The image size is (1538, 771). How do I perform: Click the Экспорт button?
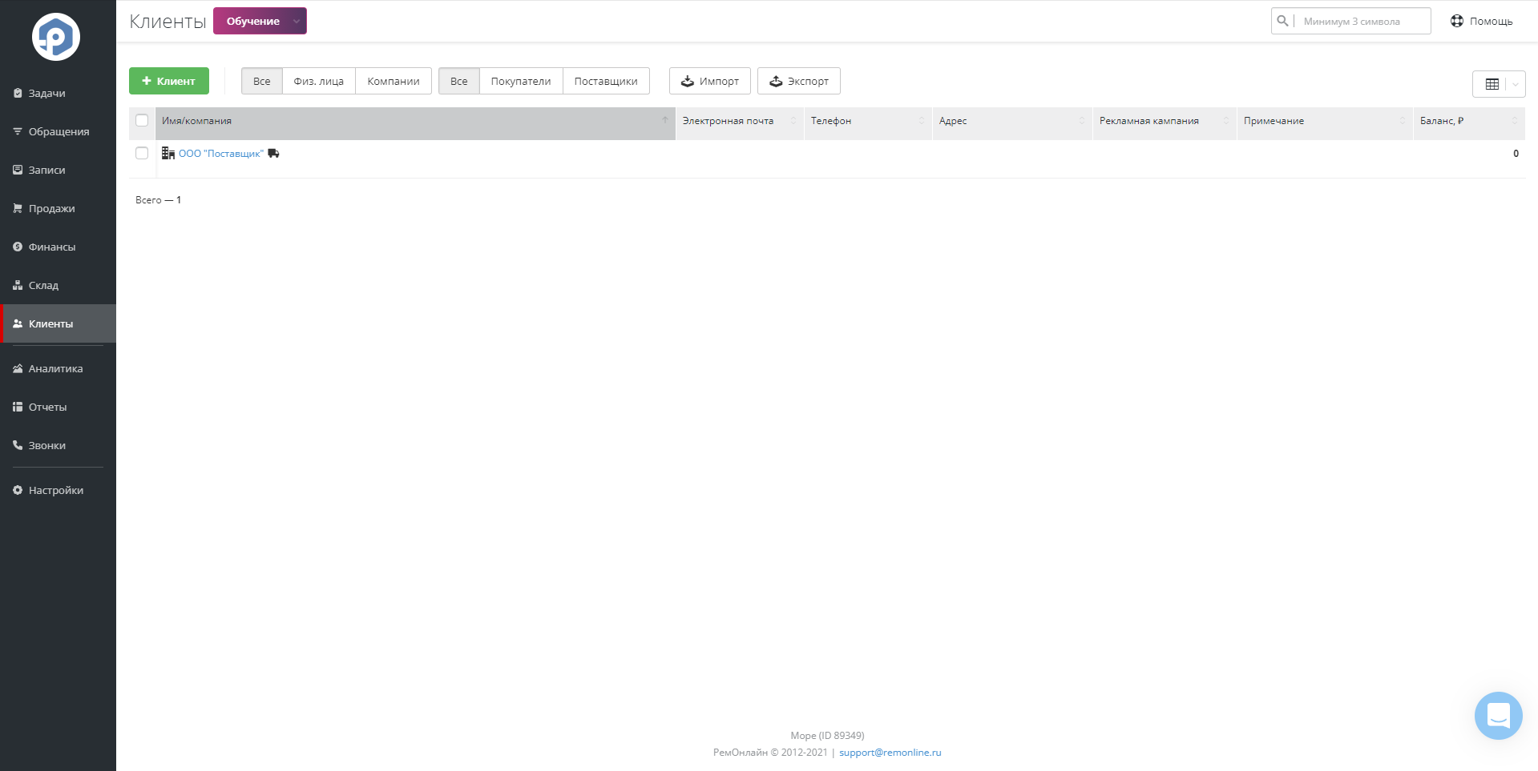(799, 81)
